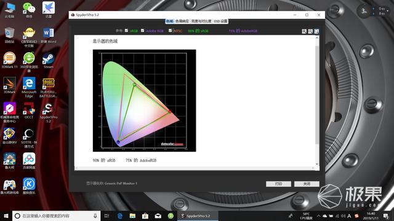The height and width of the screenshot is (221, 394).
Task: Show hidden tray icons chevron
Action: tap(318, 215)
